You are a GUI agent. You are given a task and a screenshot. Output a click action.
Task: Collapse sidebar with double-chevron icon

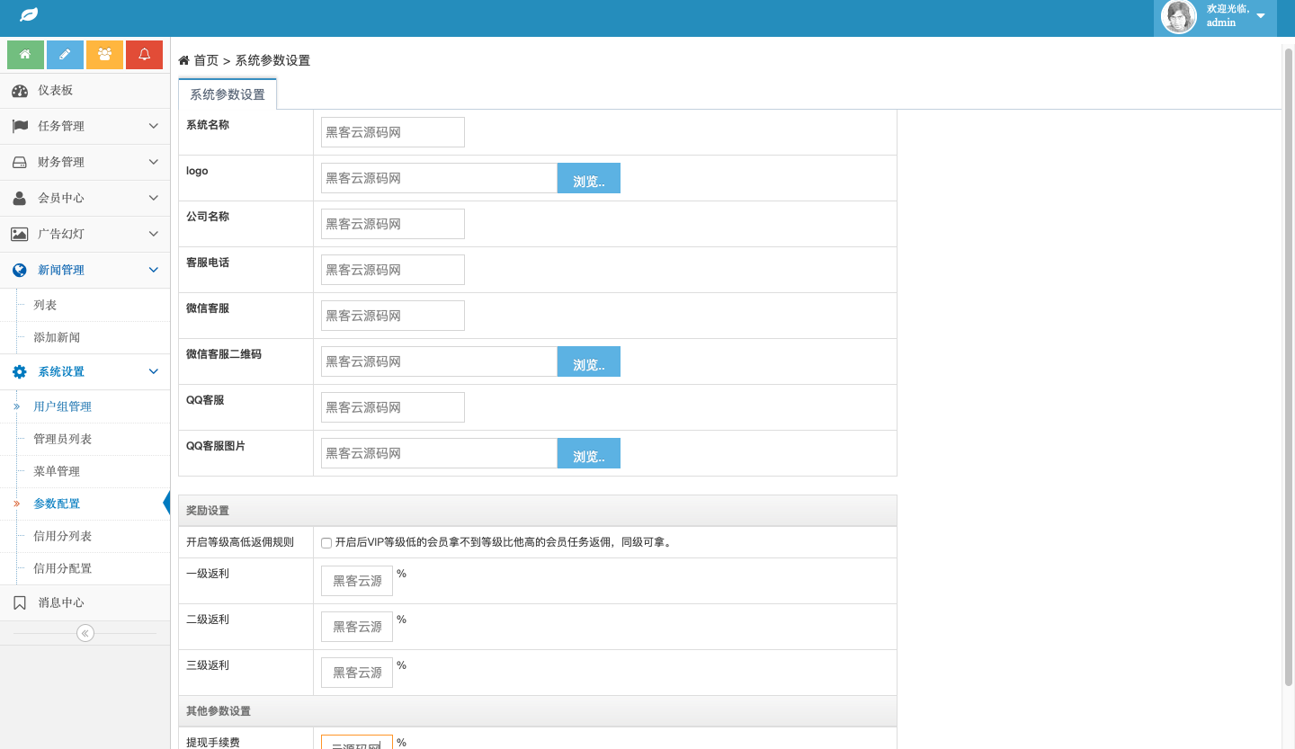(x=85, y=633)
